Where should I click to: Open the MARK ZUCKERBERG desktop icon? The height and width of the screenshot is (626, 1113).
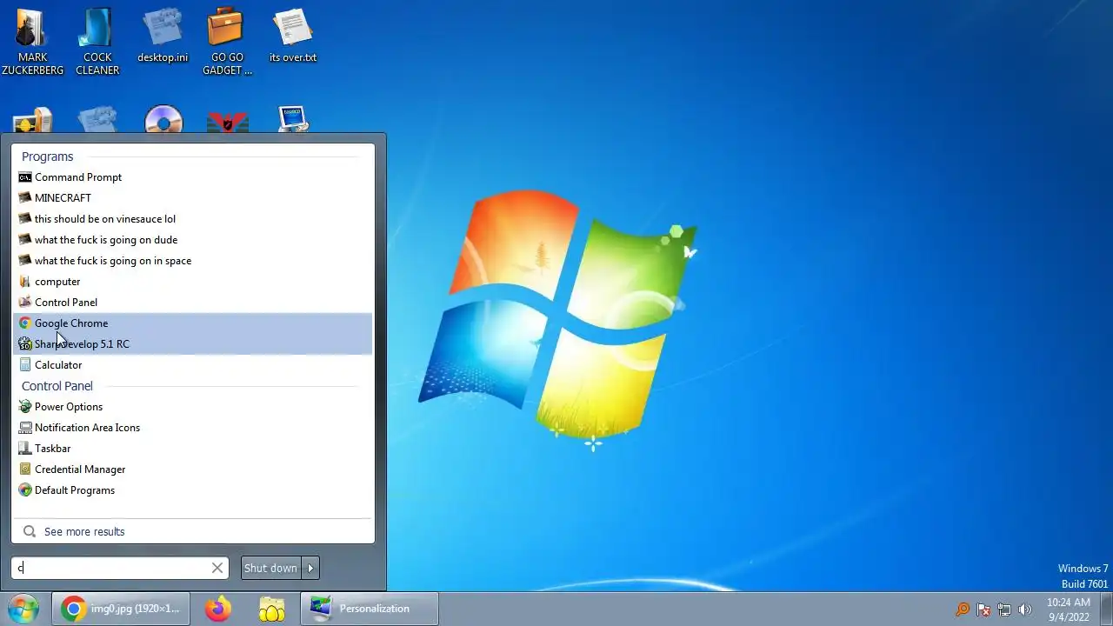32,41
